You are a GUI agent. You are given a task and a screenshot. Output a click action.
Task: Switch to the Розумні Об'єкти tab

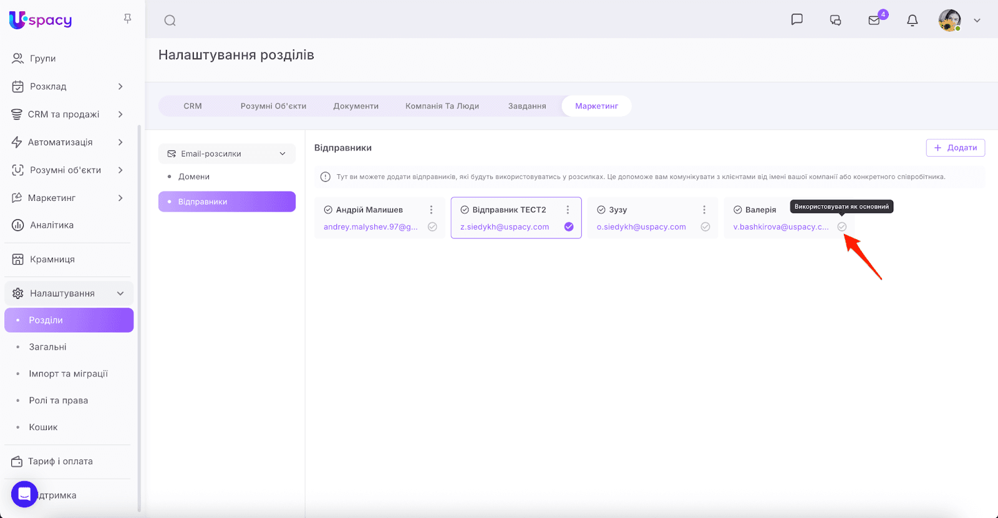point(273,106)
